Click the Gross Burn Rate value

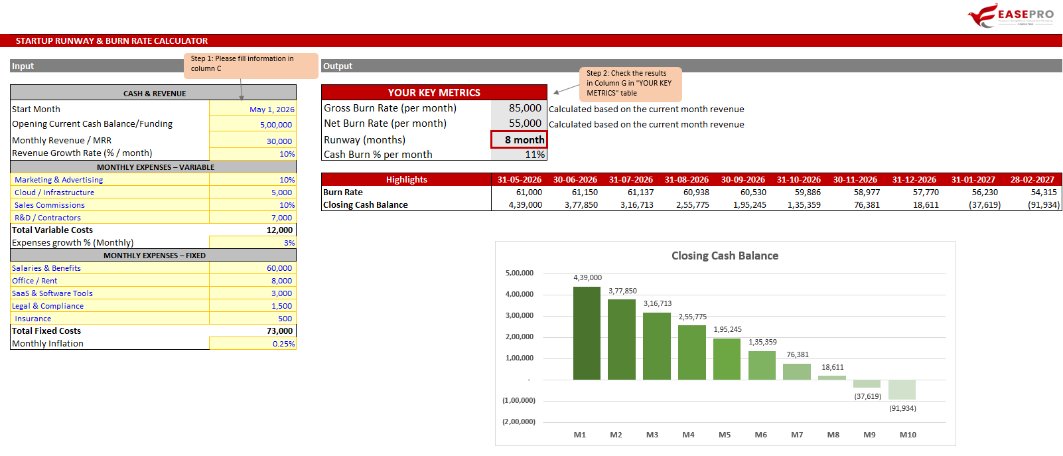519,108
